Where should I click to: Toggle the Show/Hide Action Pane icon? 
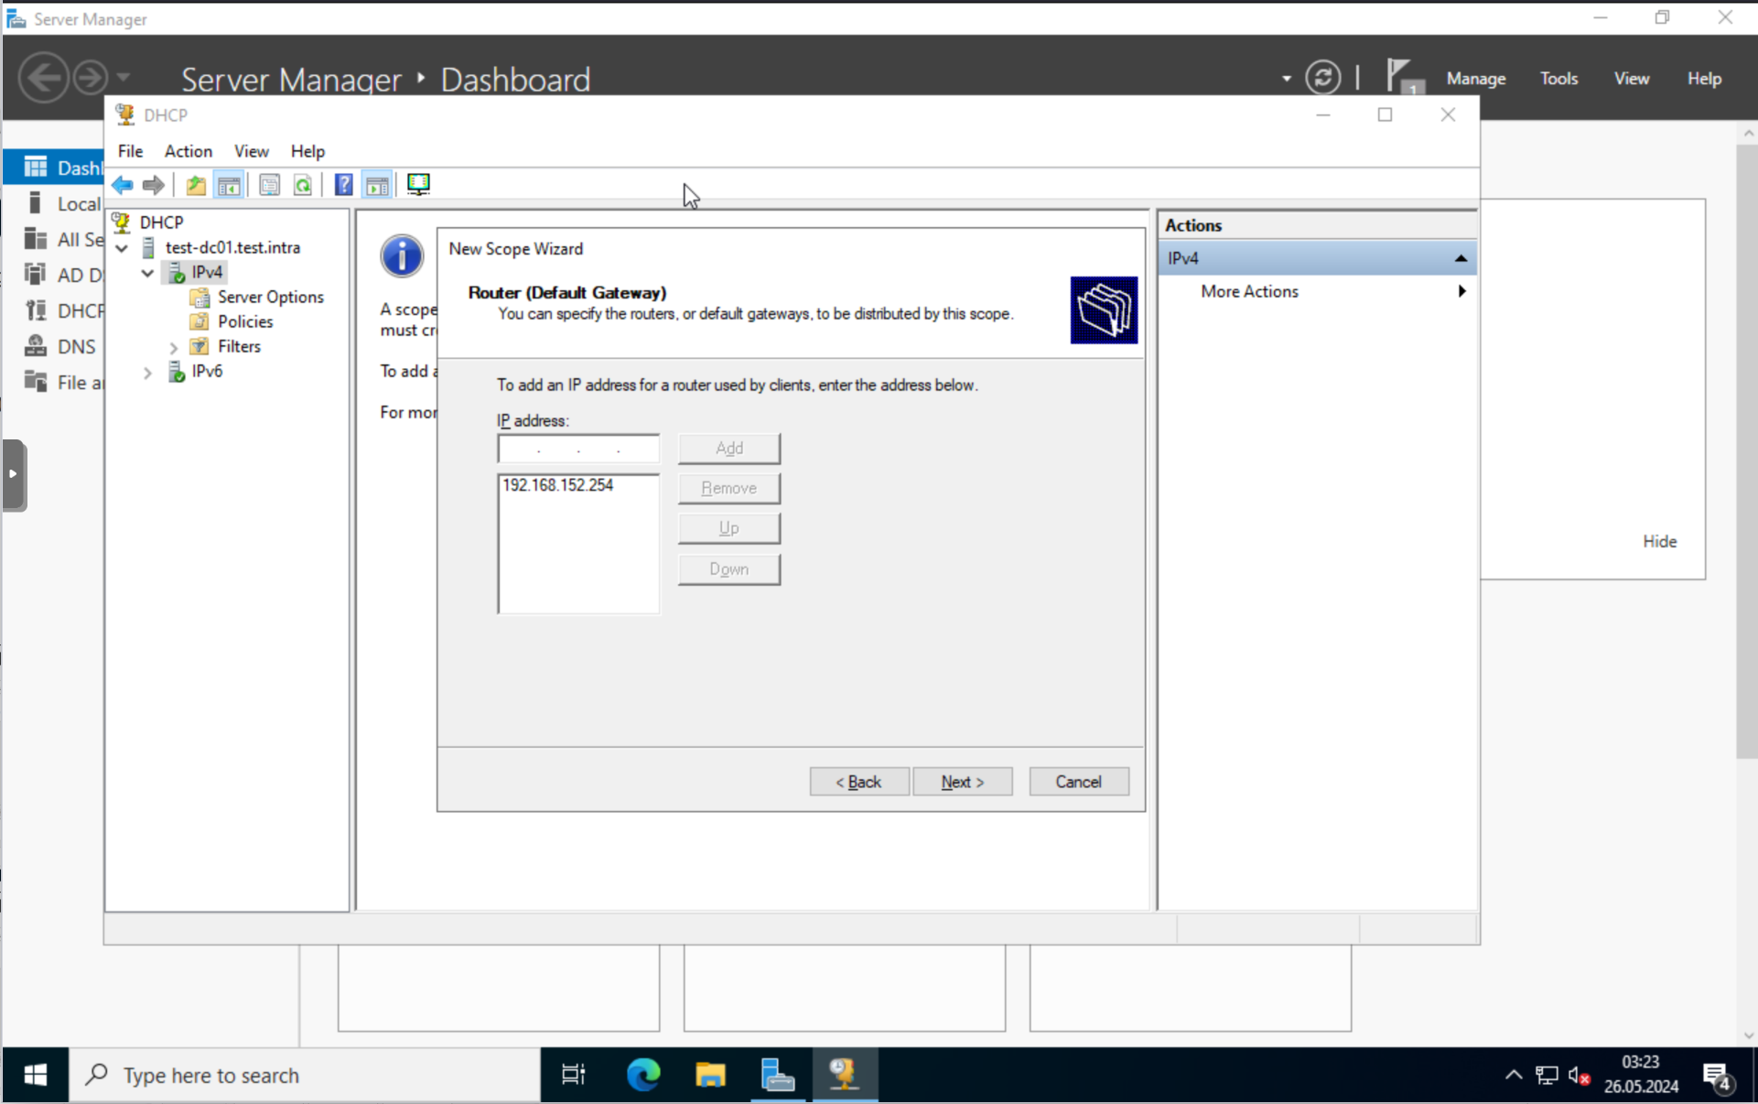coord(377,185)
